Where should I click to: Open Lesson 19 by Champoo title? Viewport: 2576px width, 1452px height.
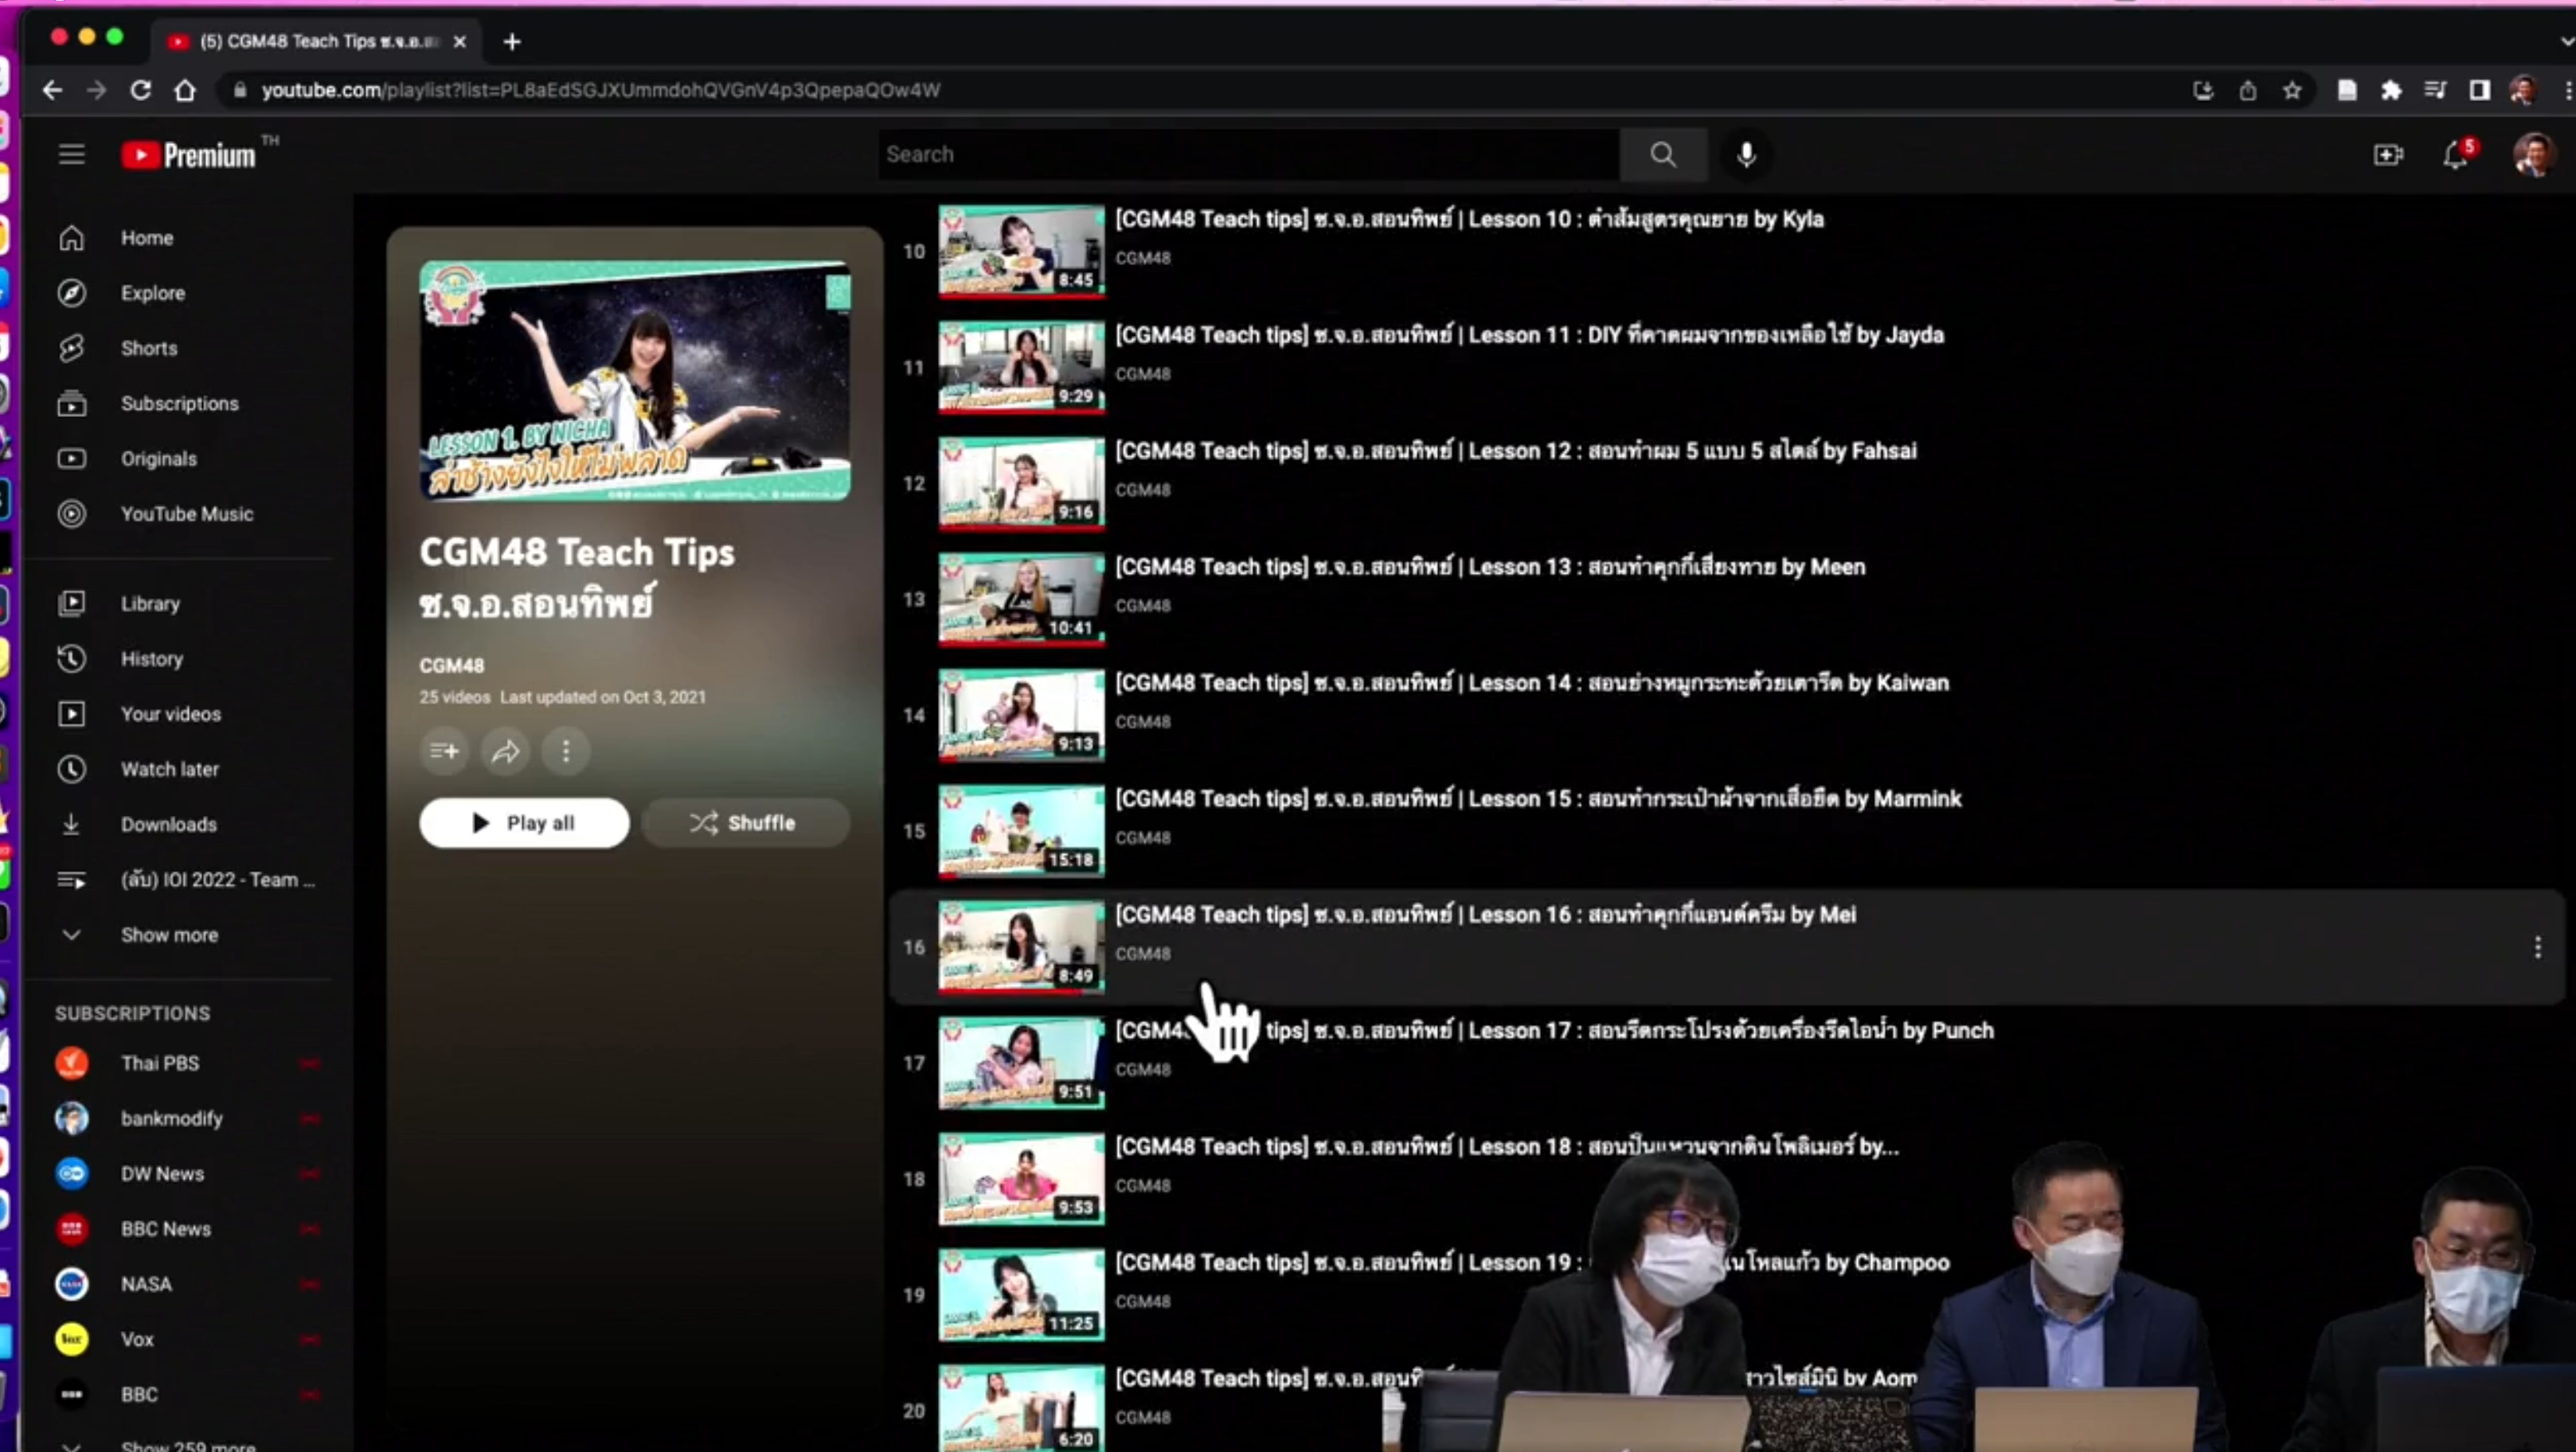[1532, 1263]
